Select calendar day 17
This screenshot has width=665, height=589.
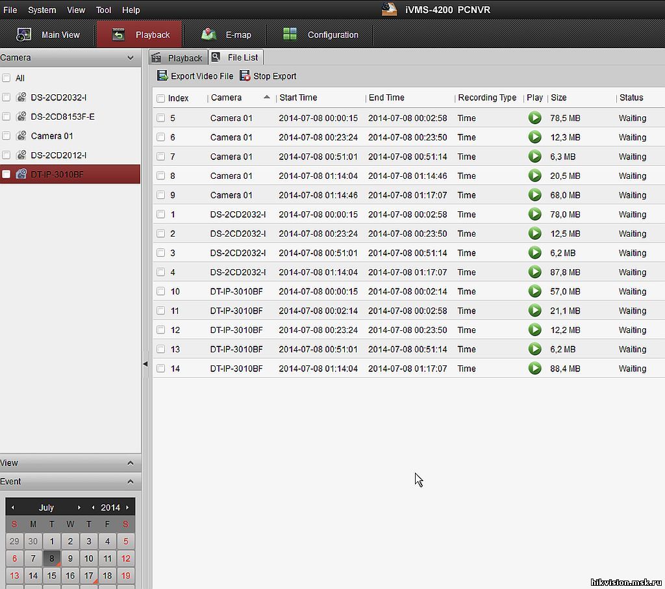coord(88,576)
